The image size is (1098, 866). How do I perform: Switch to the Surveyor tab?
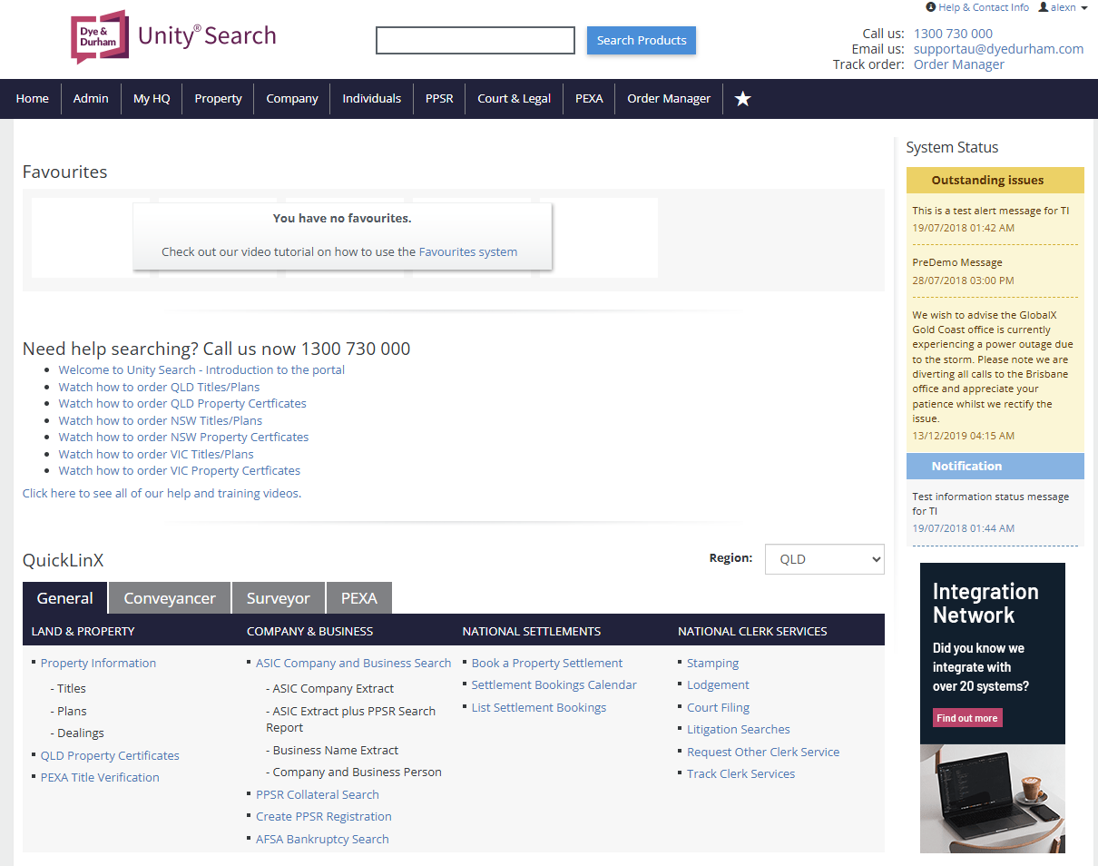tap(279, 598)
